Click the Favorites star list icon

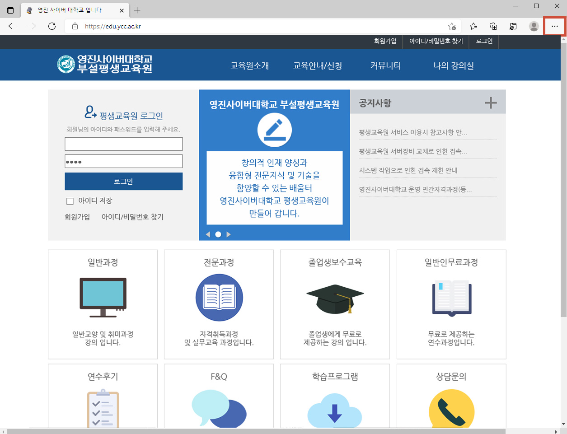[473, 26]
